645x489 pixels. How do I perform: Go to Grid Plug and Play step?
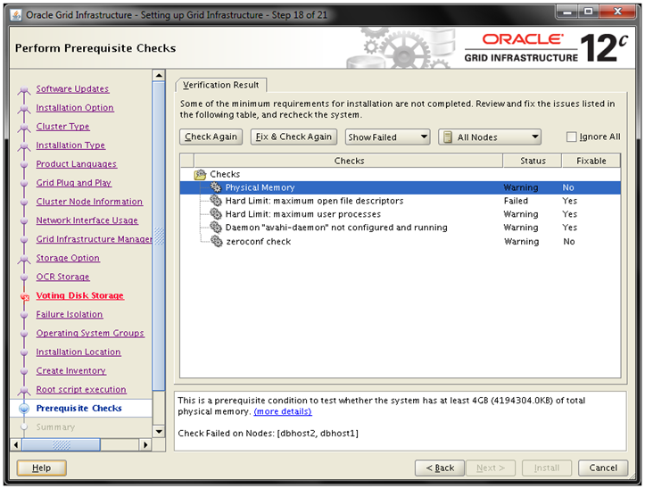point(74,183)
